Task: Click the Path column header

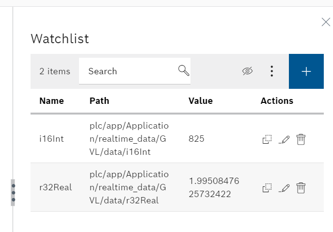Action: (99, 101)
